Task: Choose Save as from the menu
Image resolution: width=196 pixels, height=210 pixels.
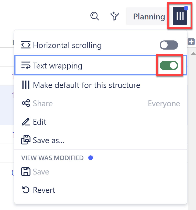Action: (x=48, y=140)
